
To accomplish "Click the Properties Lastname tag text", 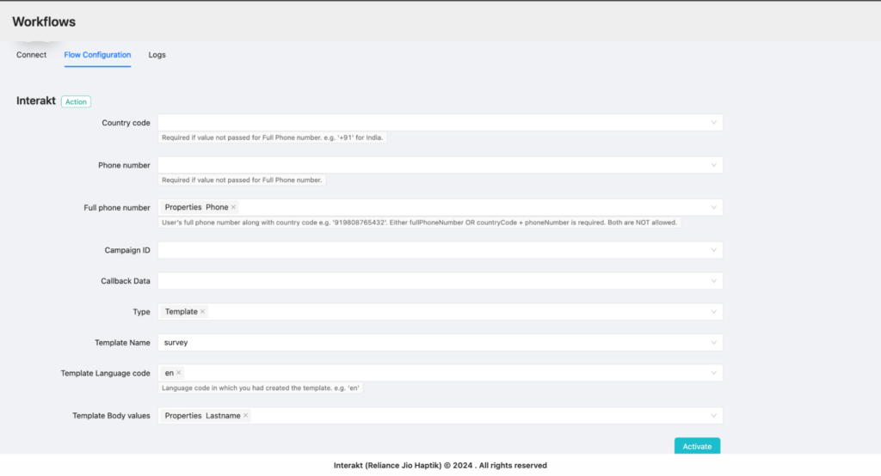I will click(202, 415).
